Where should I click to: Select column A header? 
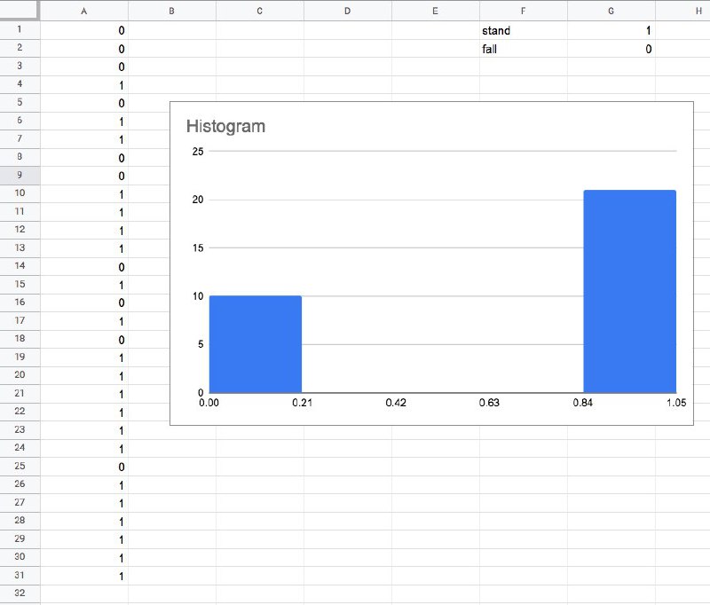pos(84,11)
